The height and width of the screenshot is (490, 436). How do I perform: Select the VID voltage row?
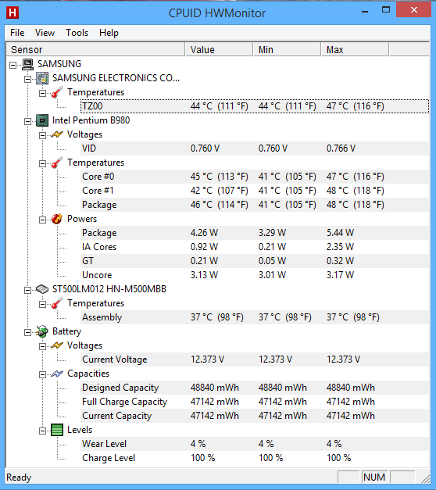tap(255, 148)
